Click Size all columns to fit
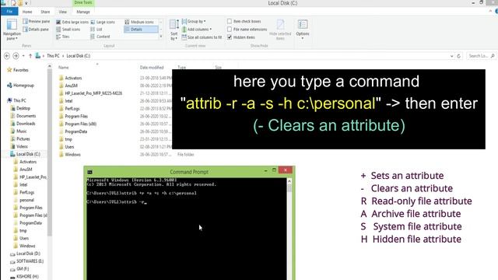Image resolution: width=498 pixels, height=280 pixels. click(202, 37)
